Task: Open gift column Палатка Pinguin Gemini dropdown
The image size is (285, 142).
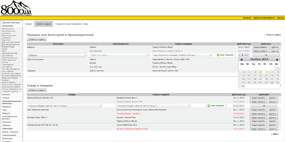Action: 154,106
